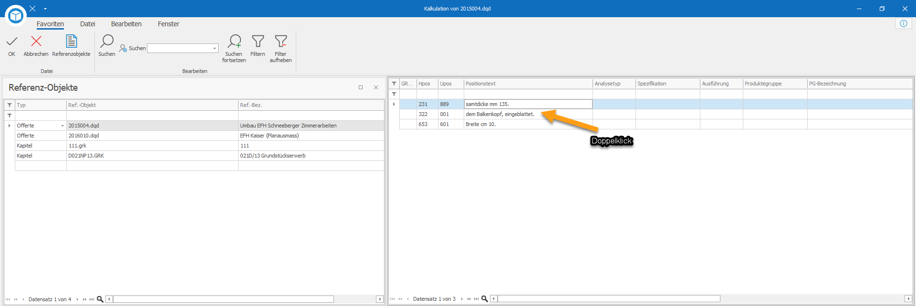The image size is (916, 306).
Task: Sort by the Typ column header
Action: tap(41, 105)
